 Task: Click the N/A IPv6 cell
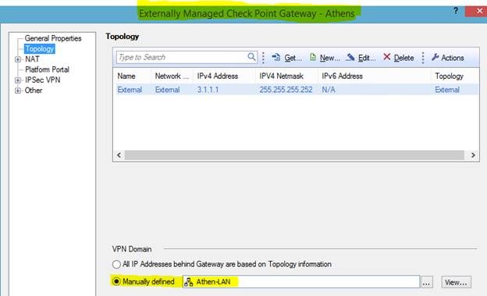pyautogui.click(x=329, y=90)
